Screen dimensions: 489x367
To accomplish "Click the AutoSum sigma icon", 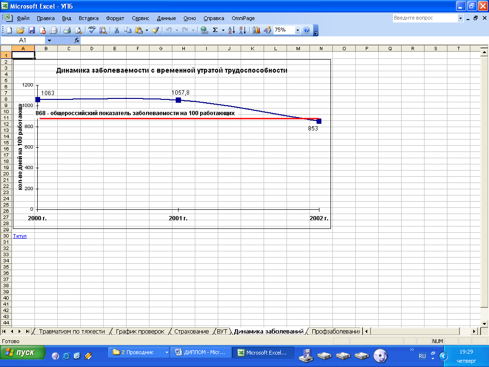I will coord(215,30).
